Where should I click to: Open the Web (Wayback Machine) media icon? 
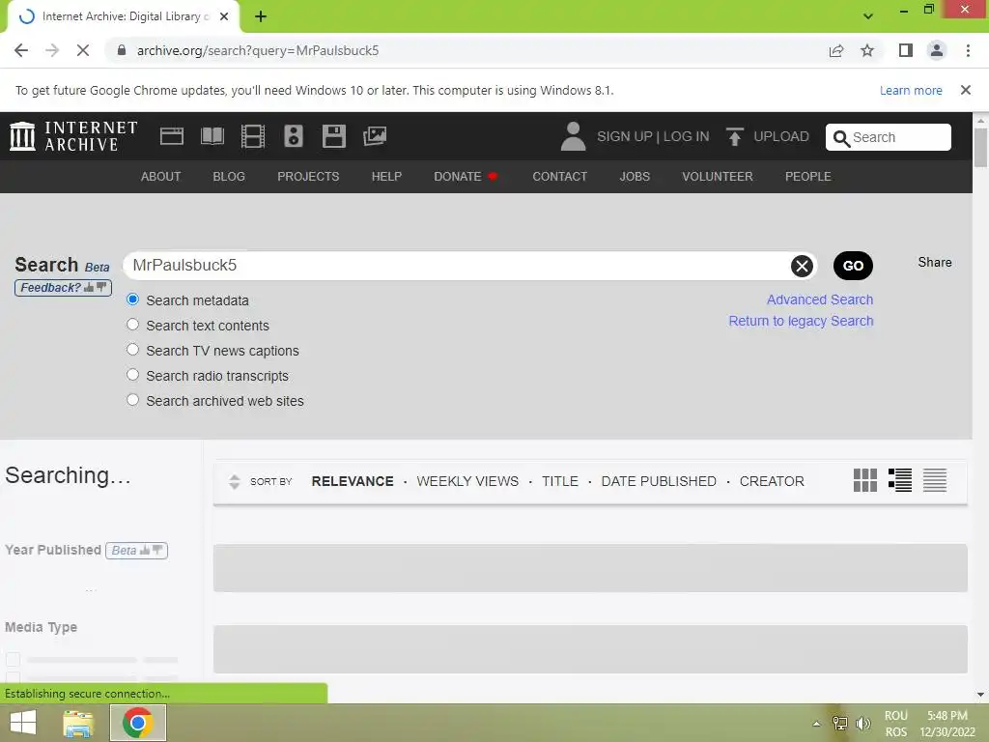172,136
